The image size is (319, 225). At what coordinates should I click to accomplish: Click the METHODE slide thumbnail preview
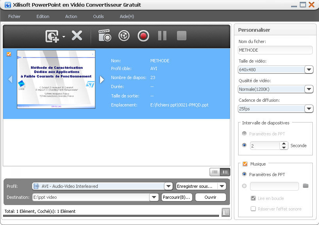[56, 79]
